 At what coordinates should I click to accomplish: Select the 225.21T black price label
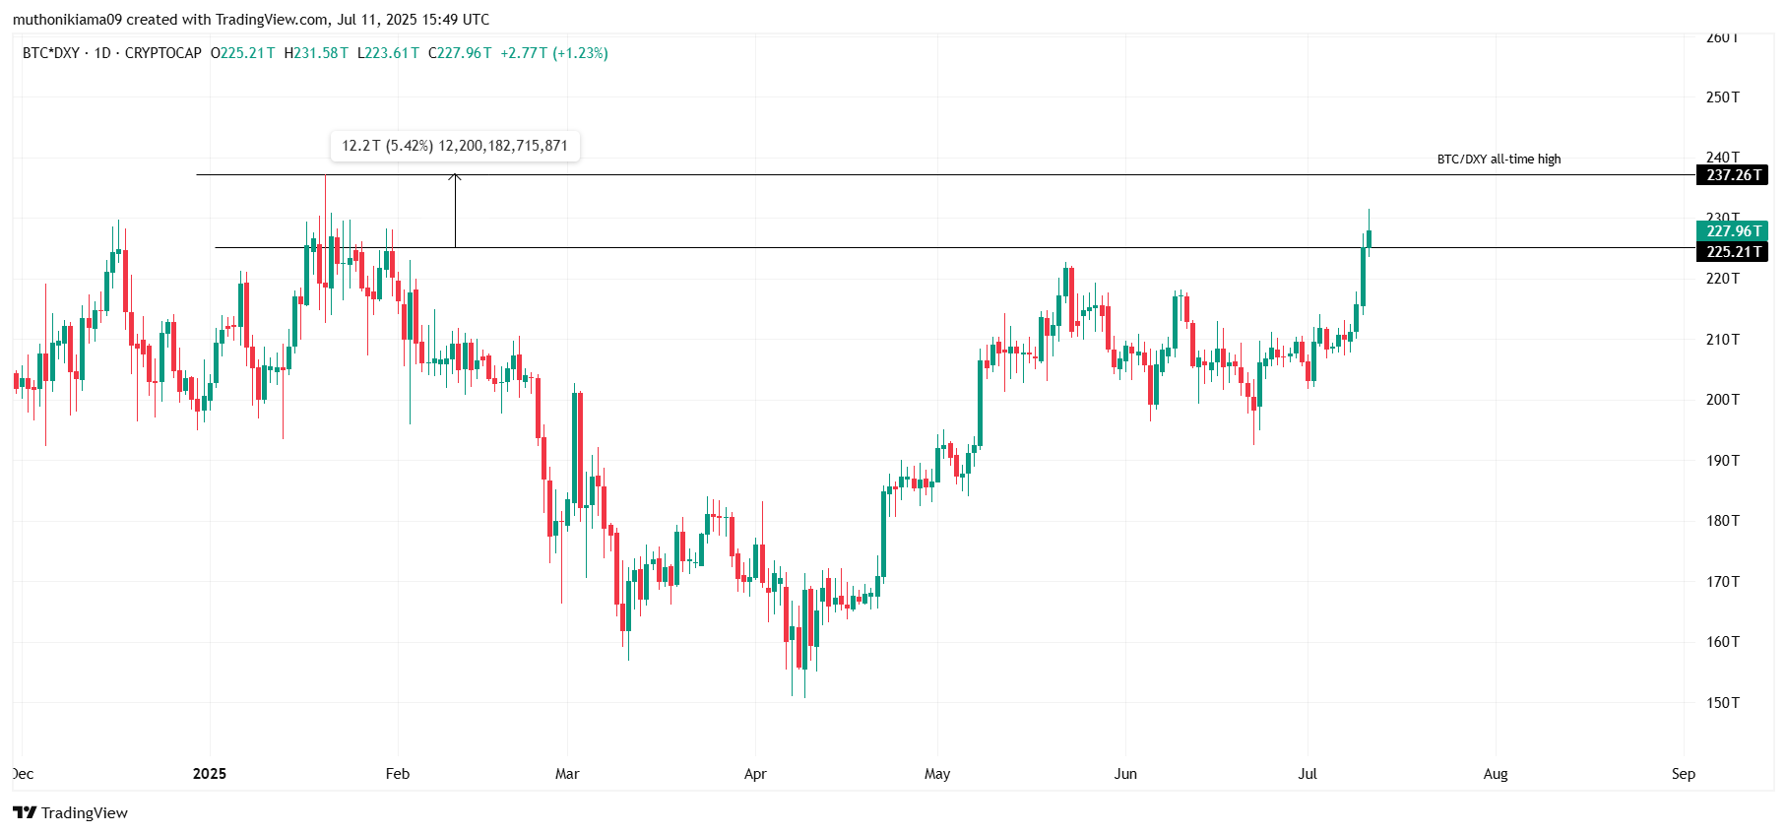pyautogui.click(x=1733, y=252)
